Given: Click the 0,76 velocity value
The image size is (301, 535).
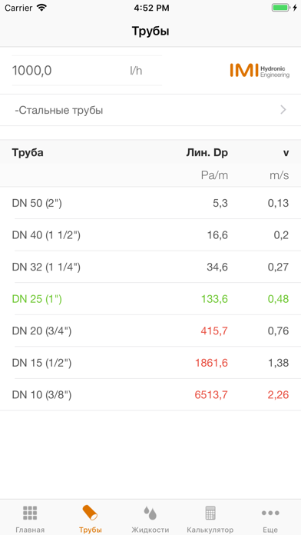Looking at the screenshot, I should (278, 331).
